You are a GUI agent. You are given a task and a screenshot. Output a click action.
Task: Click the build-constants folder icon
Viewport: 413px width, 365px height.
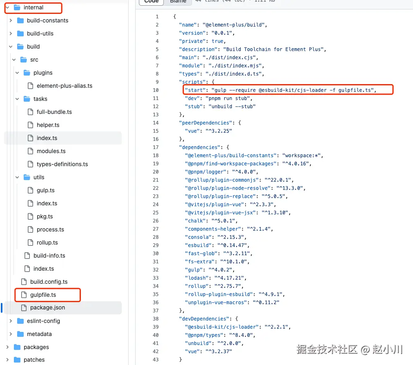[x=20, y=20]
